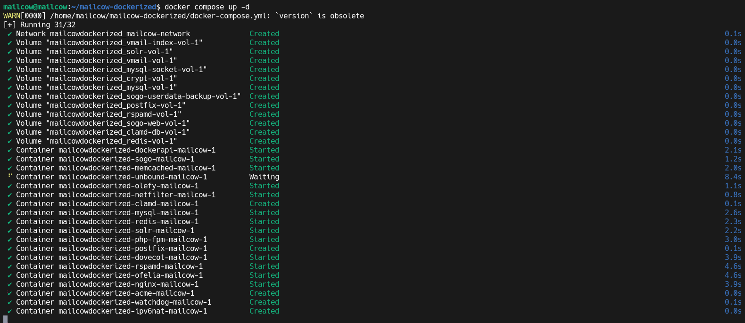Click the Waiting status of unbound-mailcow
The height and width of the screenshot is (323, 745).
click(264, 177)
